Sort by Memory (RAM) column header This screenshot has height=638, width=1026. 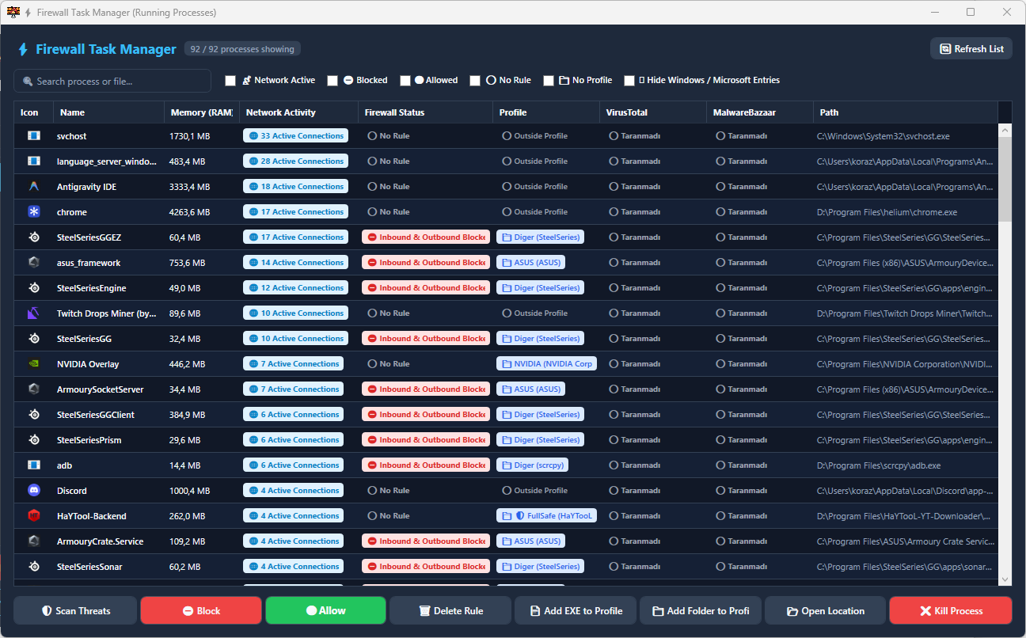point(202,112)
